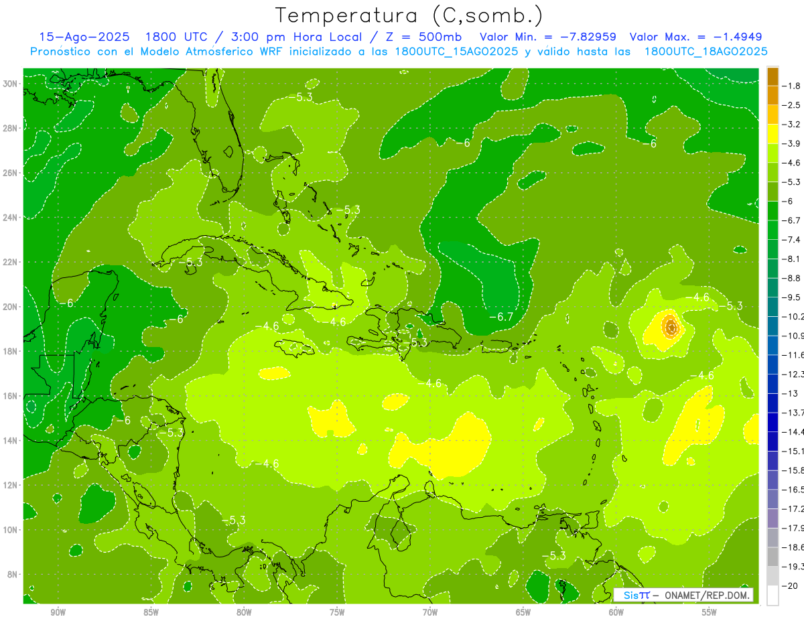The height and width of the screenshot is (621, 804).
Task: Click the '10N' latitude axis label
Action: point(11,529)
